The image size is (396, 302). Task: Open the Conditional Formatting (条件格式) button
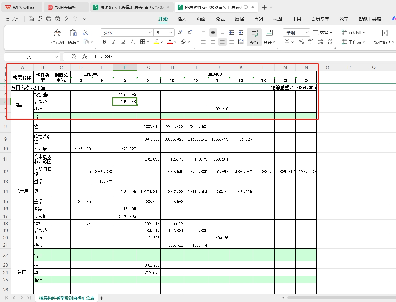tap(384, 37)
